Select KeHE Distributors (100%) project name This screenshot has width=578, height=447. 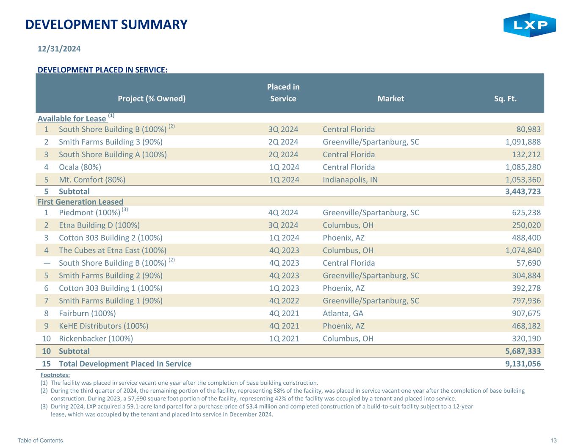coord(104,326)
